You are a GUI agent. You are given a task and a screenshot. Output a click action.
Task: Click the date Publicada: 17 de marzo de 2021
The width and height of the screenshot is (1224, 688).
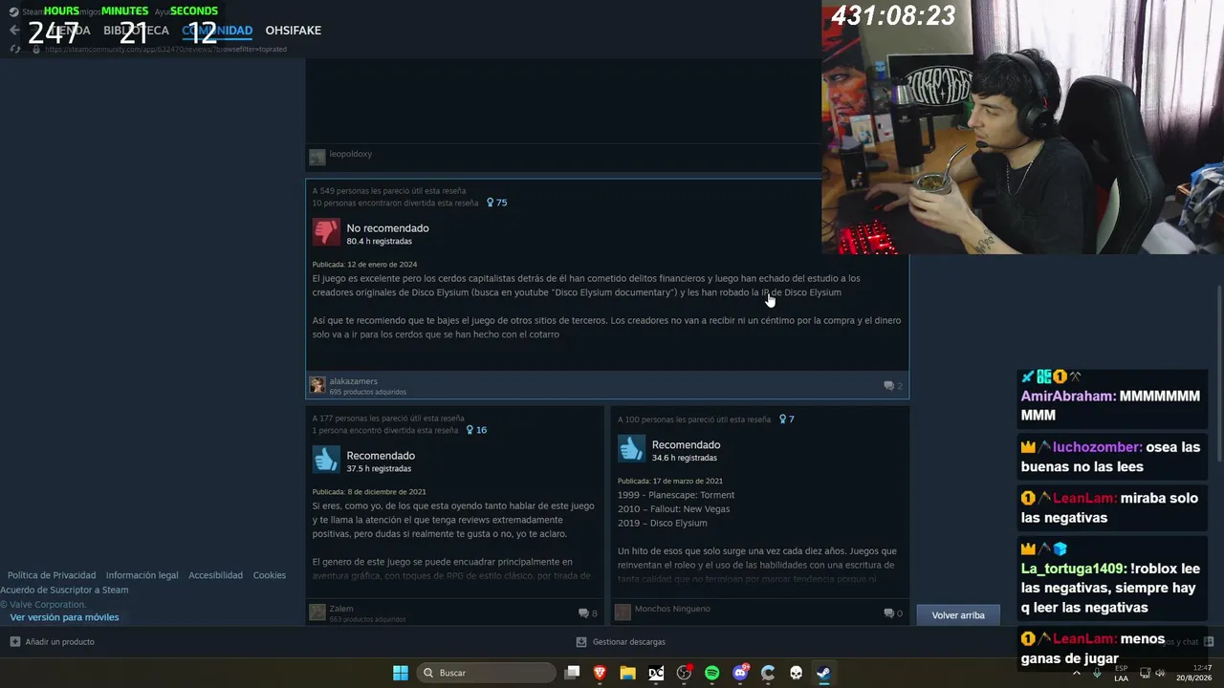[x=670, y=482]
